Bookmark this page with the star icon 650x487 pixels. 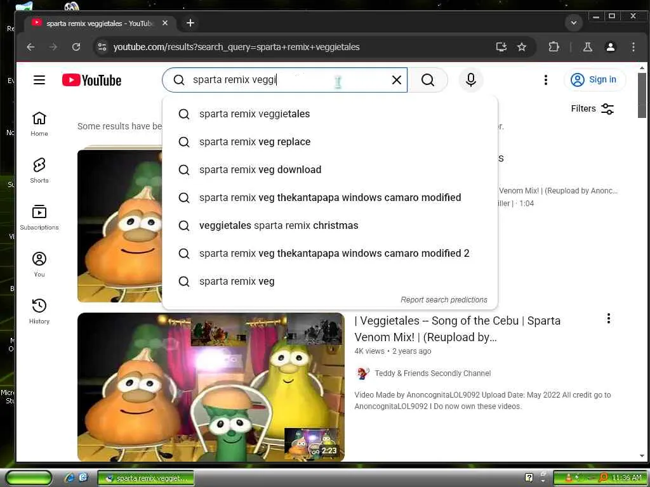coord(522,47)
